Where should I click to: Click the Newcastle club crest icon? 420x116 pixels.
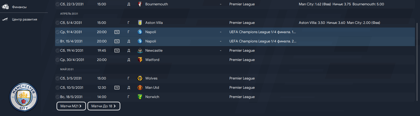point(140,51)
